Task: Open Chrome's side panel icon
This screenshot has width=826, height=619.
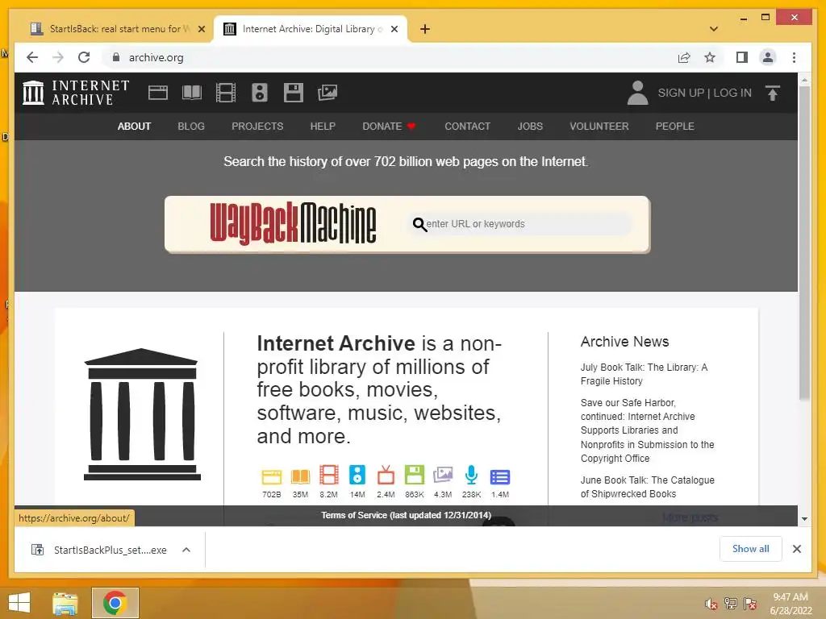Action: (x=742, y=57)
